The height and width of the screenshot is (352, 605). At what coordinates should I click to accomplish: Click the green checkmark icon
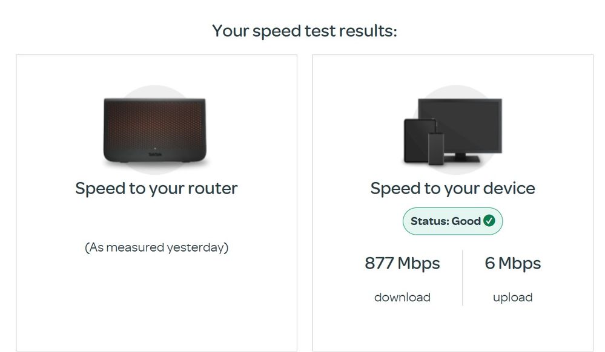(x=489, y=221)
